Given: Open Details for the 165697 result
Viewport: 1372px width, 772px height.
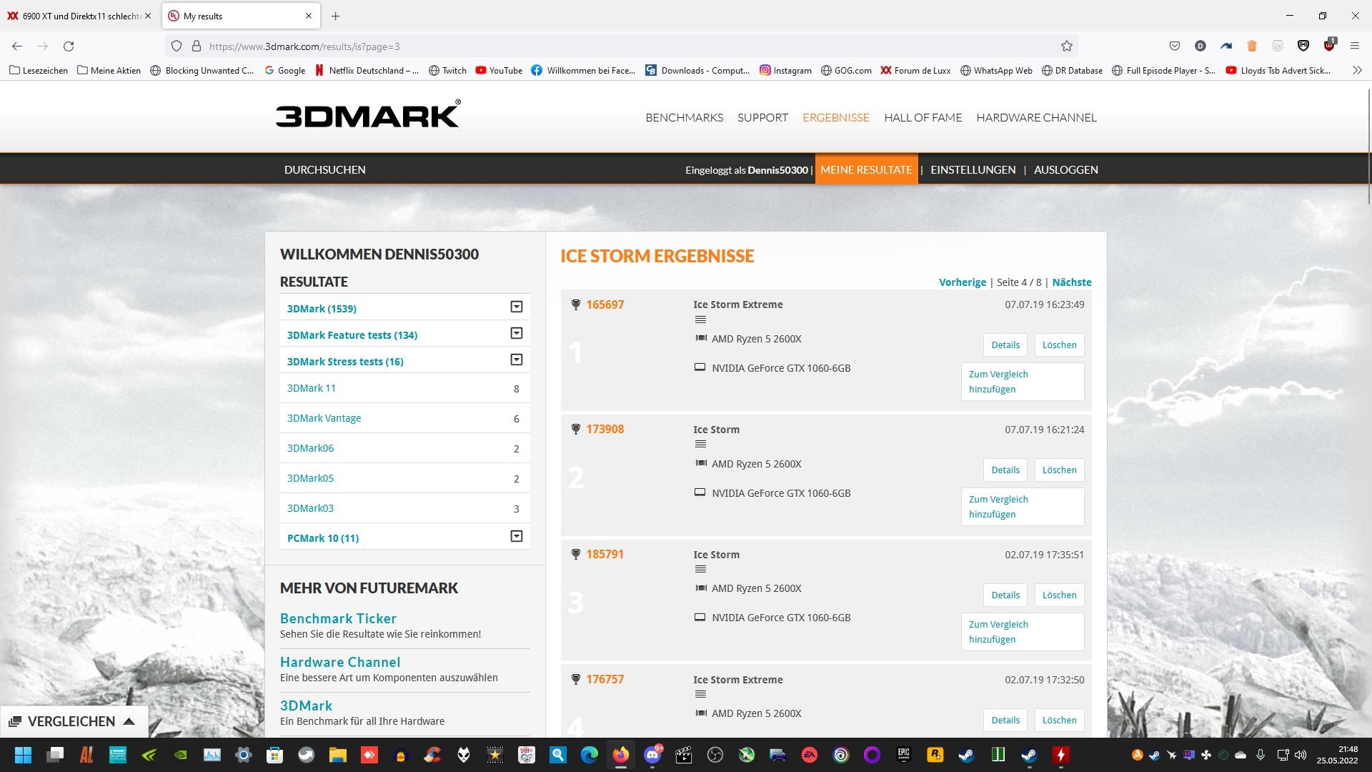Looking at the screenshot, I should (1005, 345).
